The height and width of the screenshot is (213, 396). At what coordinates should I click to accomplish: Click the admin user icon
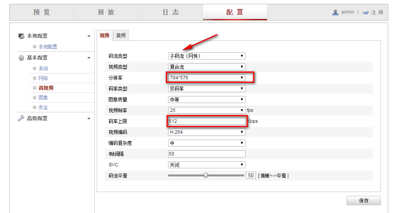335,12
